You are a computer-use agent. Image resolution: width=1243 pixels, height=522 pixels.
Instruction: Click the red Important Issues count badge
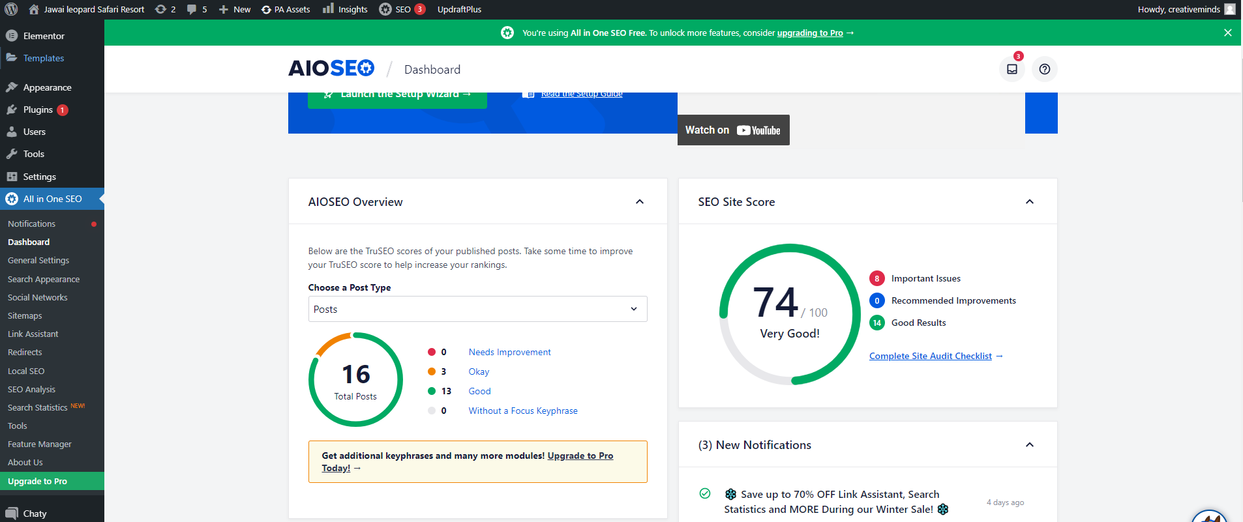tap(877, 278)
